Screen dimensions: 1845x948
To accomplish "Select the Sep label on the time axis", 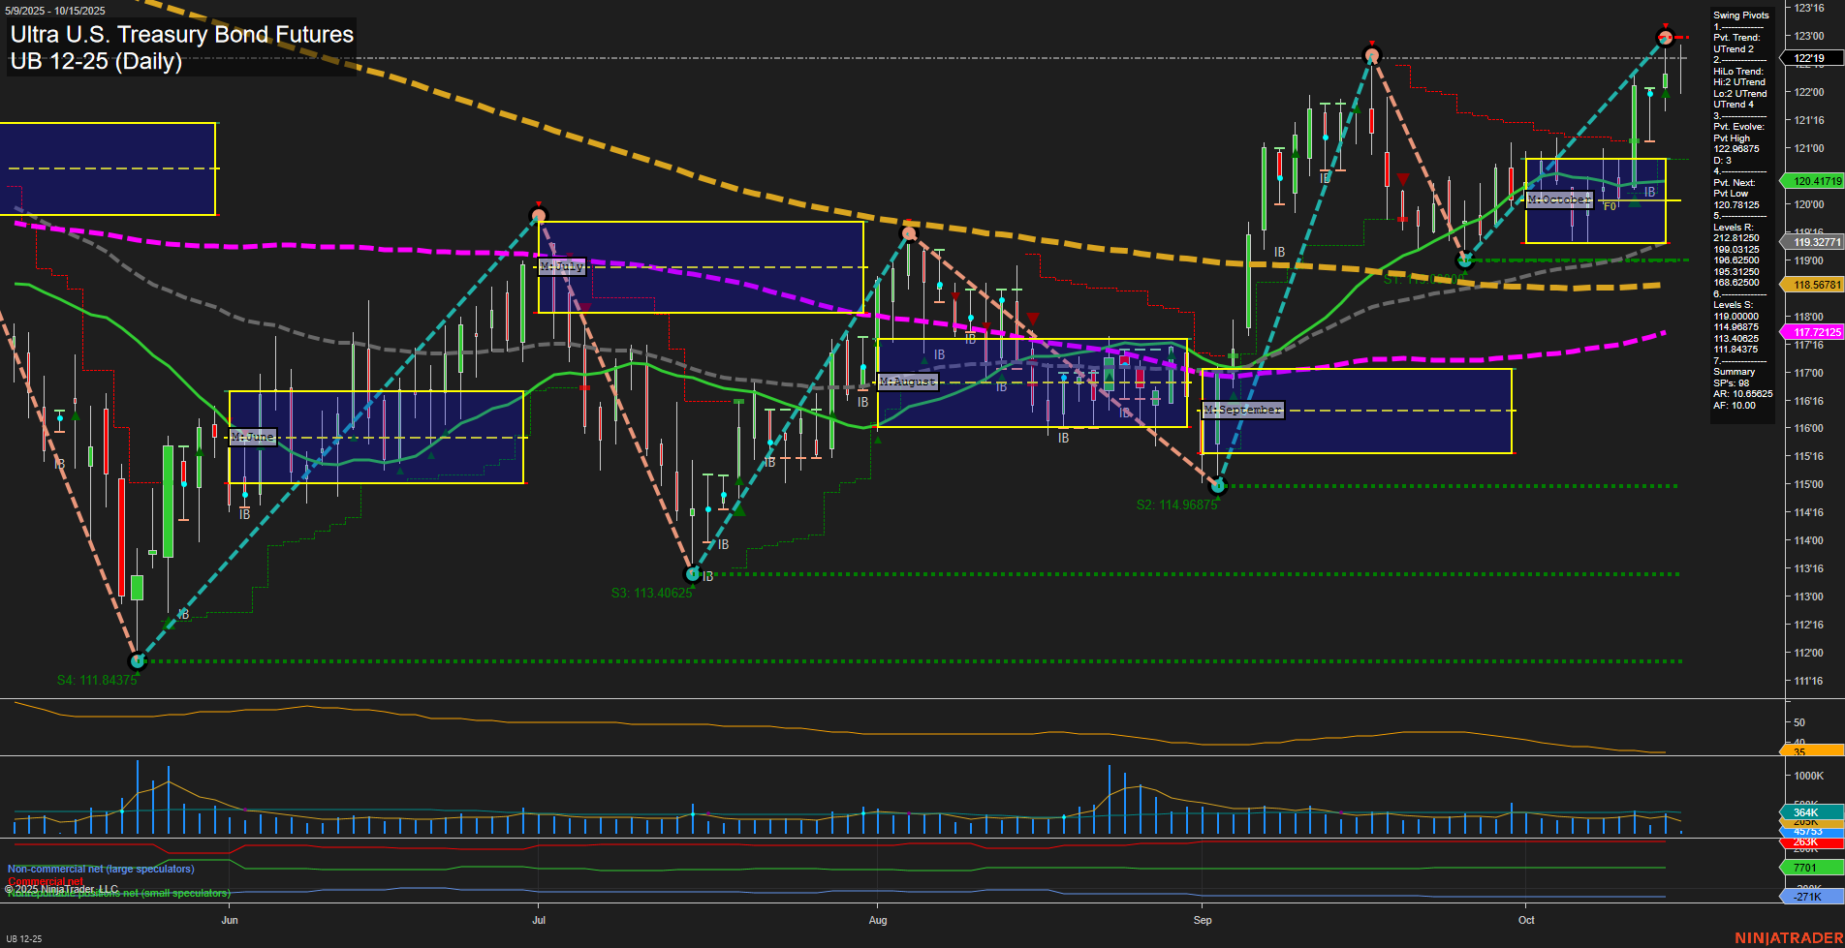I will pyautogui.click(x=1203, y=920).
